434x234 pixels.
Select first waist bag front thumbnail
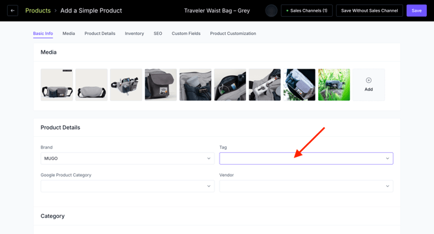(x=57, y=85)
